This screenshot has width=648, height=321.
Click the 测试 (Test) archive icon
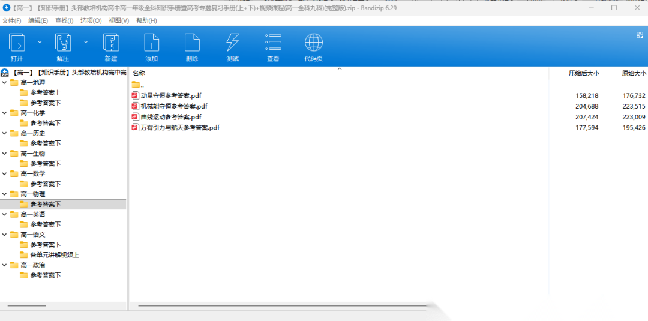[232, 43]
